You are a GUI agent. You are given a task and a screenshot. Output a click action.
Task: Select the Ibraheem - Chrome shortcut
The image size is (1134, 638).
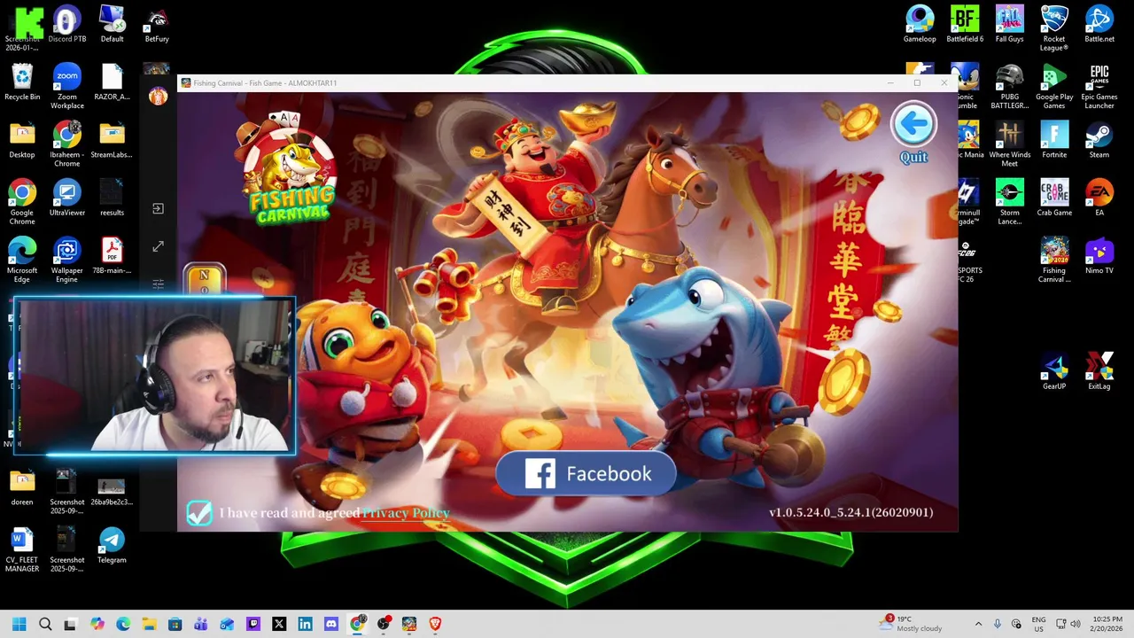pyautogui.click(x=67, y=144)
